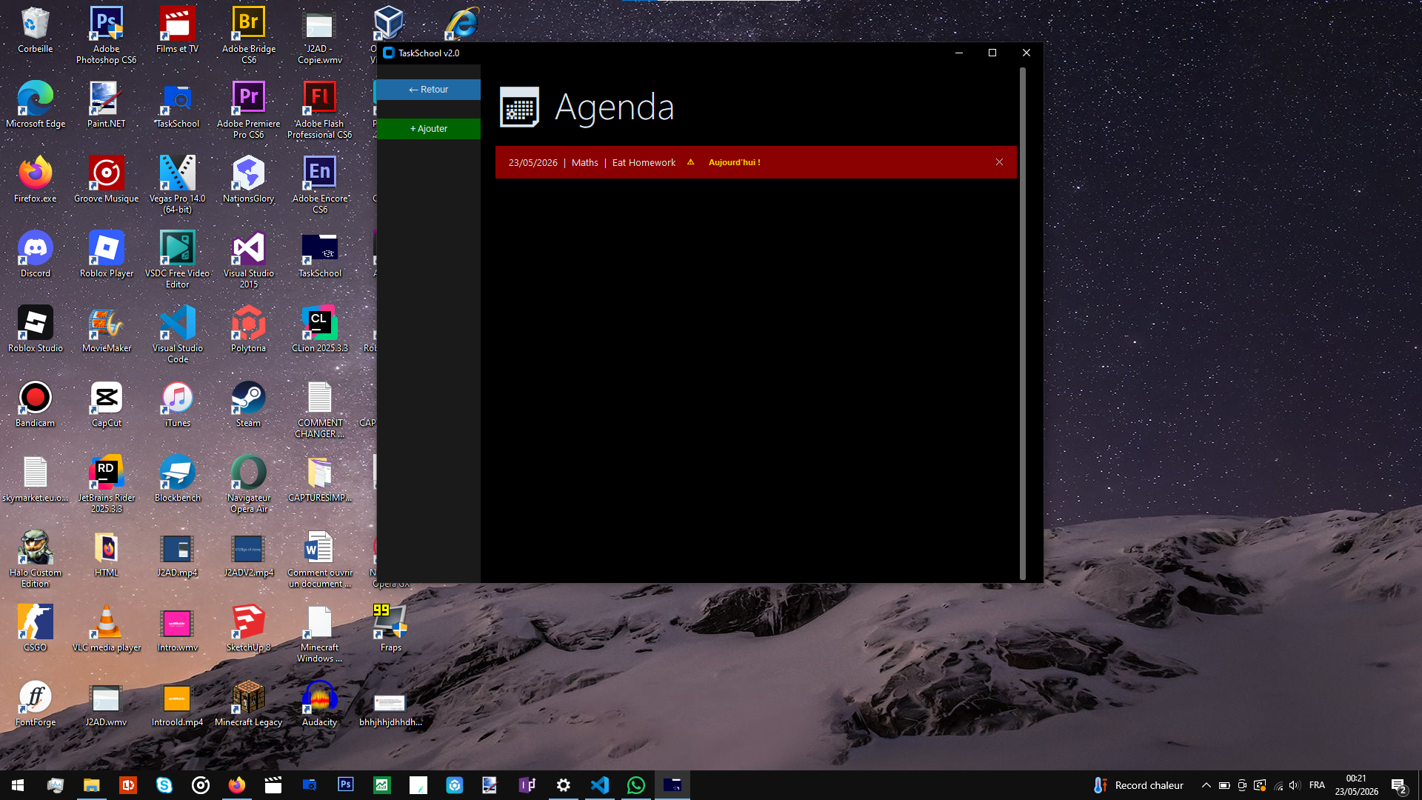Open Minecraft Legacy desktop icon
Screen dimensions: 1422x800
249,704
